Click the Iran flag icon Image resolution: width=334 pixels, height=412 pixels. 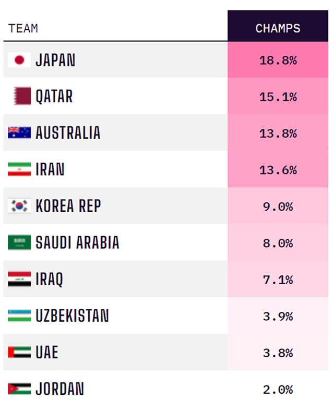pos(19,169)
